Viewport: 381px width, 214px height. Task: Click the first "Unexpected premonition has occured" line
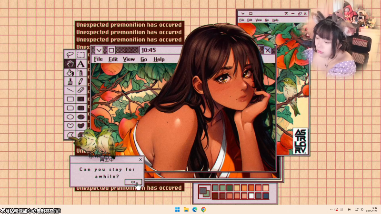pos(129,25)
